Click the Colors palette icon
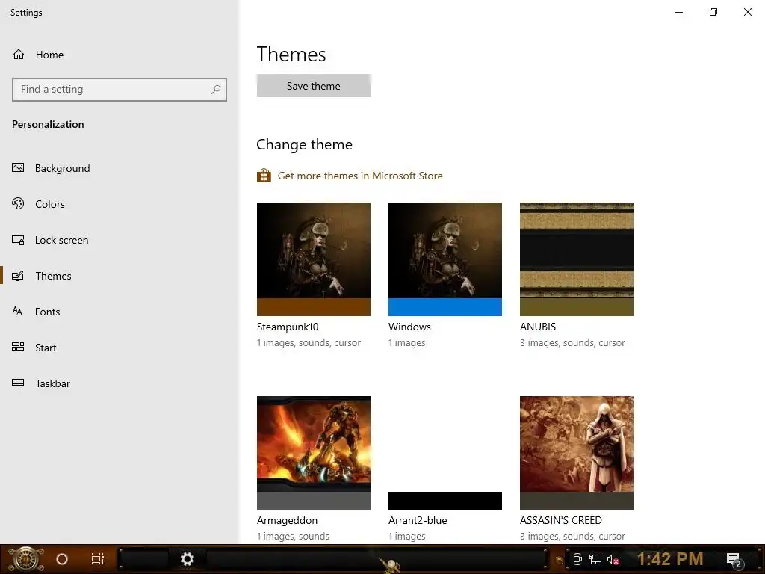The height and width of the screenshot is (574, 765). (18, 203)
